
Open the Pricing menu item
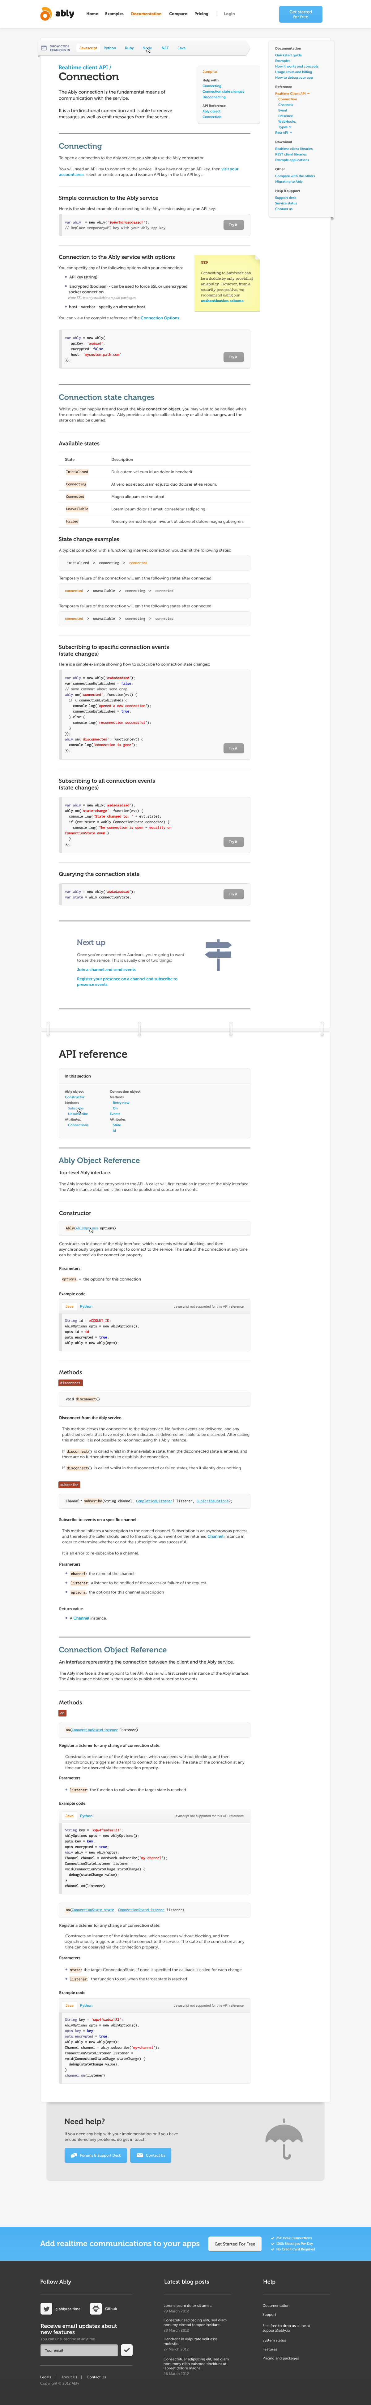pos(201,14)
